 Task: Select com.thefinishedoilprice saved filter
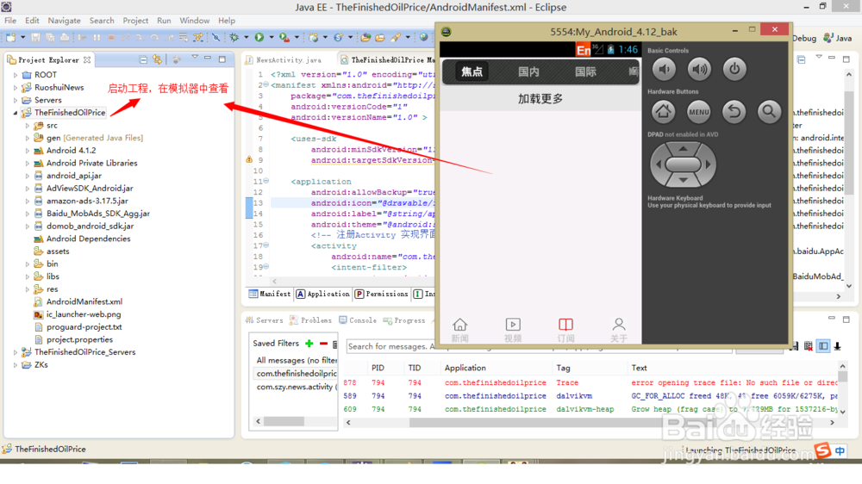[294, 374]
